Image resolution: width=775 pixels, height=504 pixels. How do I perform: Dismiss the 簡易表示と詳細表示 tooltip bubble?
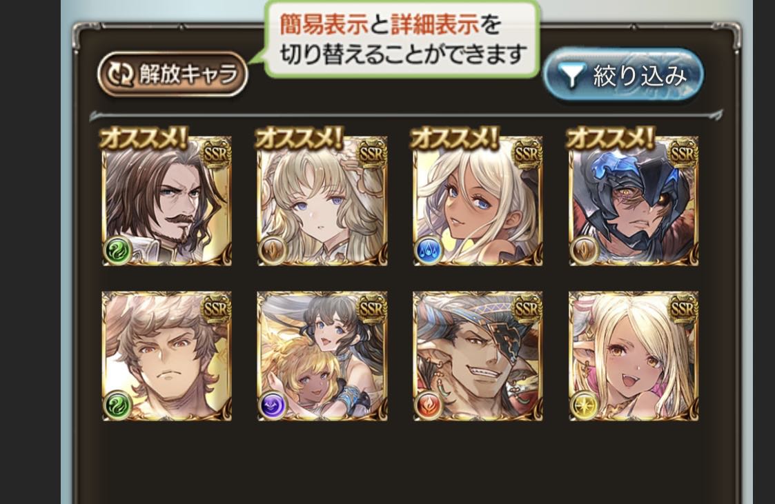402,39
